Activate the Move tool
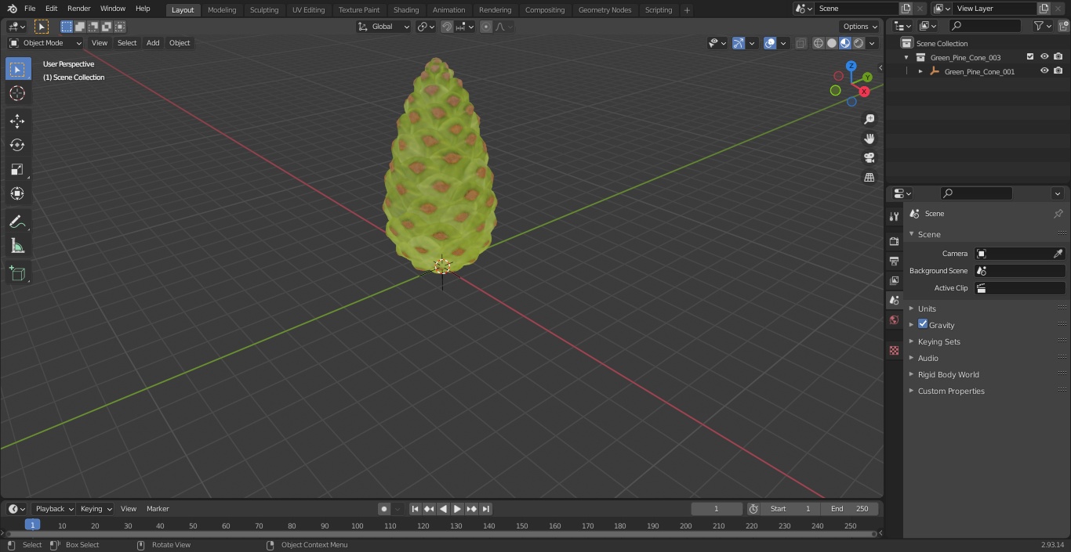Image resolution: width=1071 pixels, height=552 pixels. click(17, 121)
